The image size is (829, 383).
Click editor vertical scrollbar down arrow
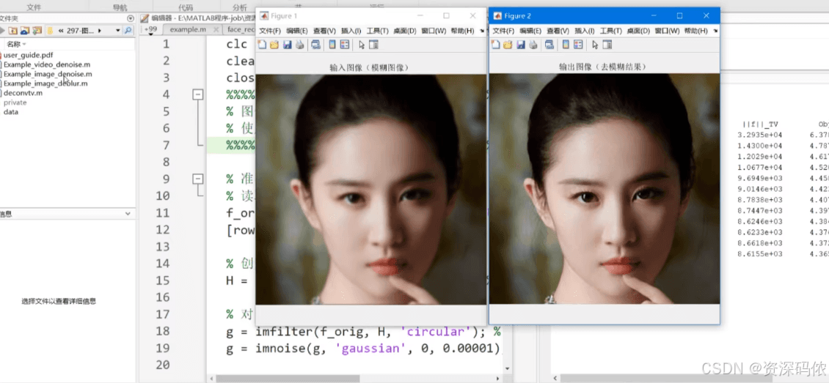(x=508, y=369)
